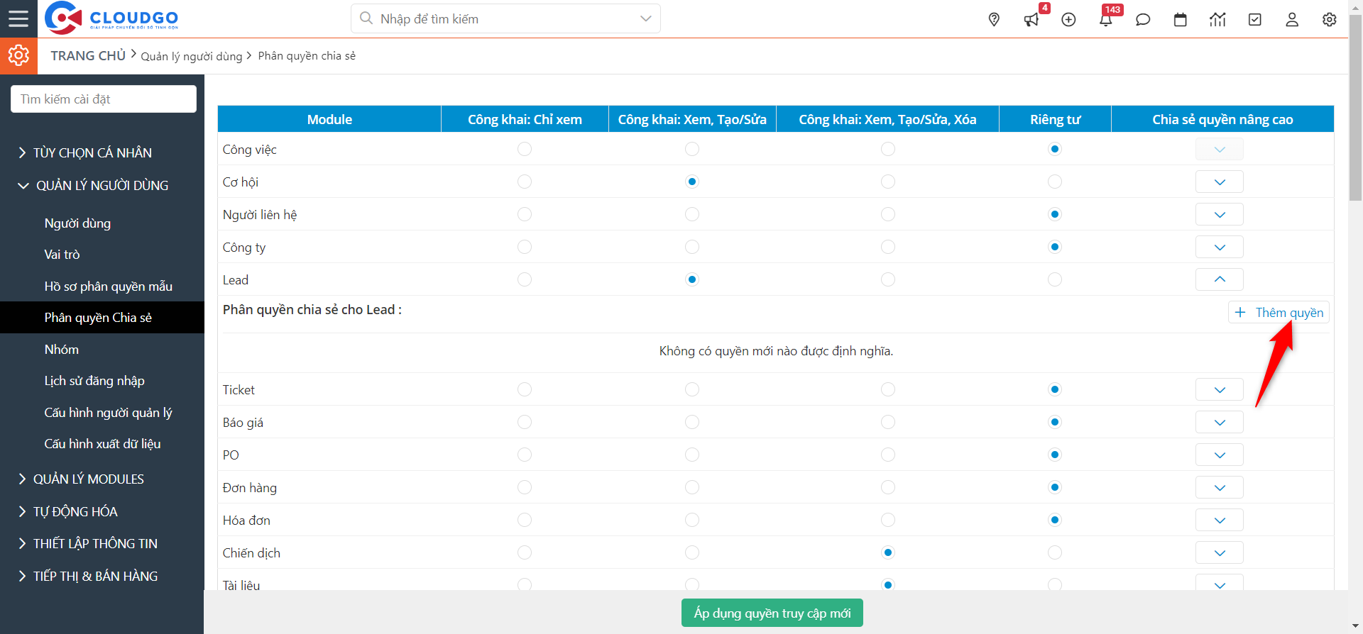Click the plus icon in Thêm quyền

pos(1239,312)
